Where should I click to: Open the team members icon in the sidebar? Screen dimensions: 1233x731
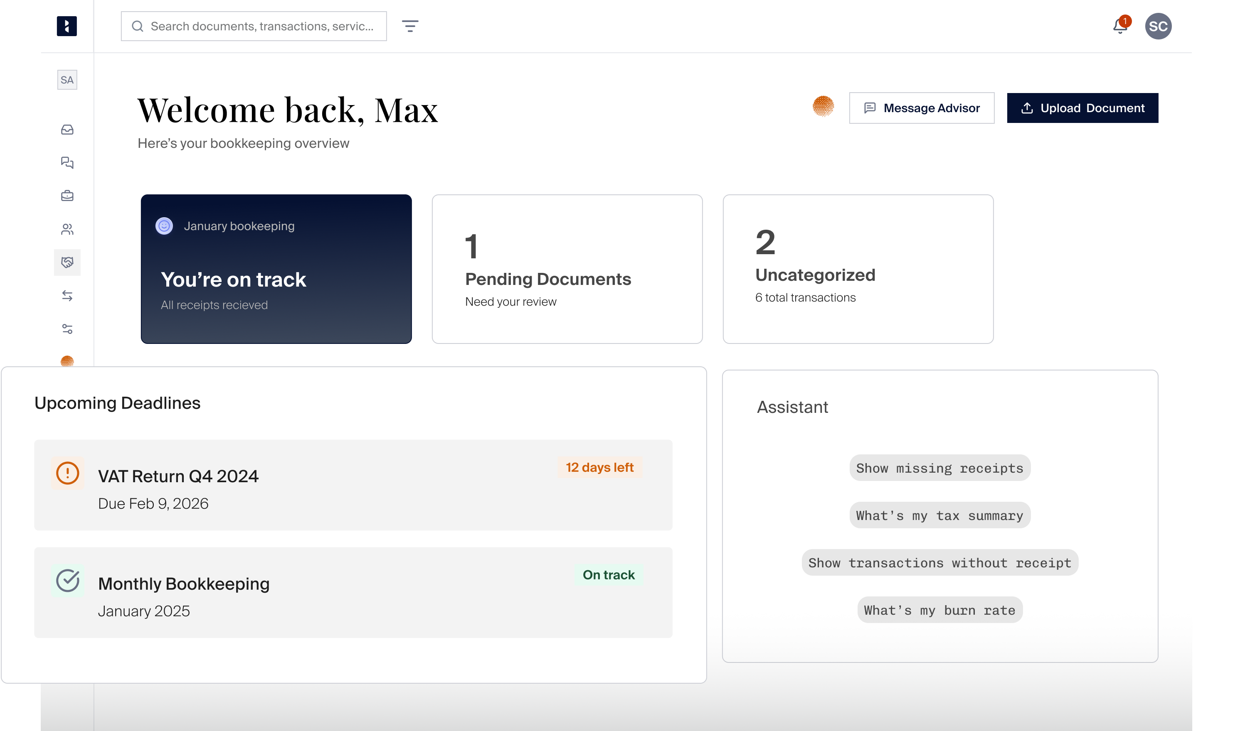coord(67,229)
